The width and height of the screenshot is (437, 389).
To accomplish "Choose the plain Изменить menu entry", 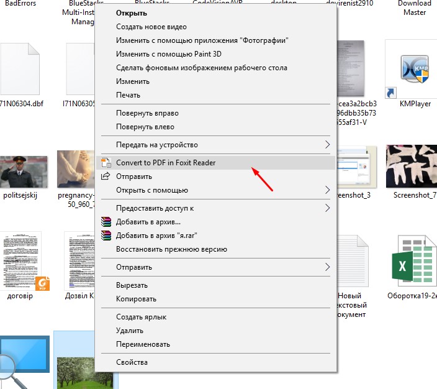I will click(x=215, y=81).
